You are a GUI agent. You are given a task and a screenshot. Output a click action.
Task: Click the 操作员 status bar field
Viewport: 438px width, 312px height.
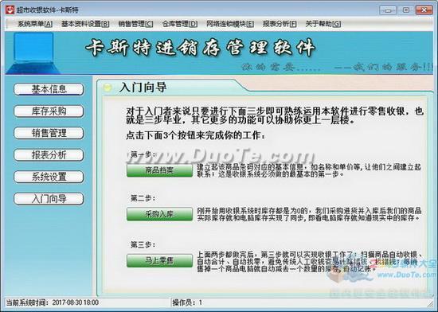tap(302, 302)
